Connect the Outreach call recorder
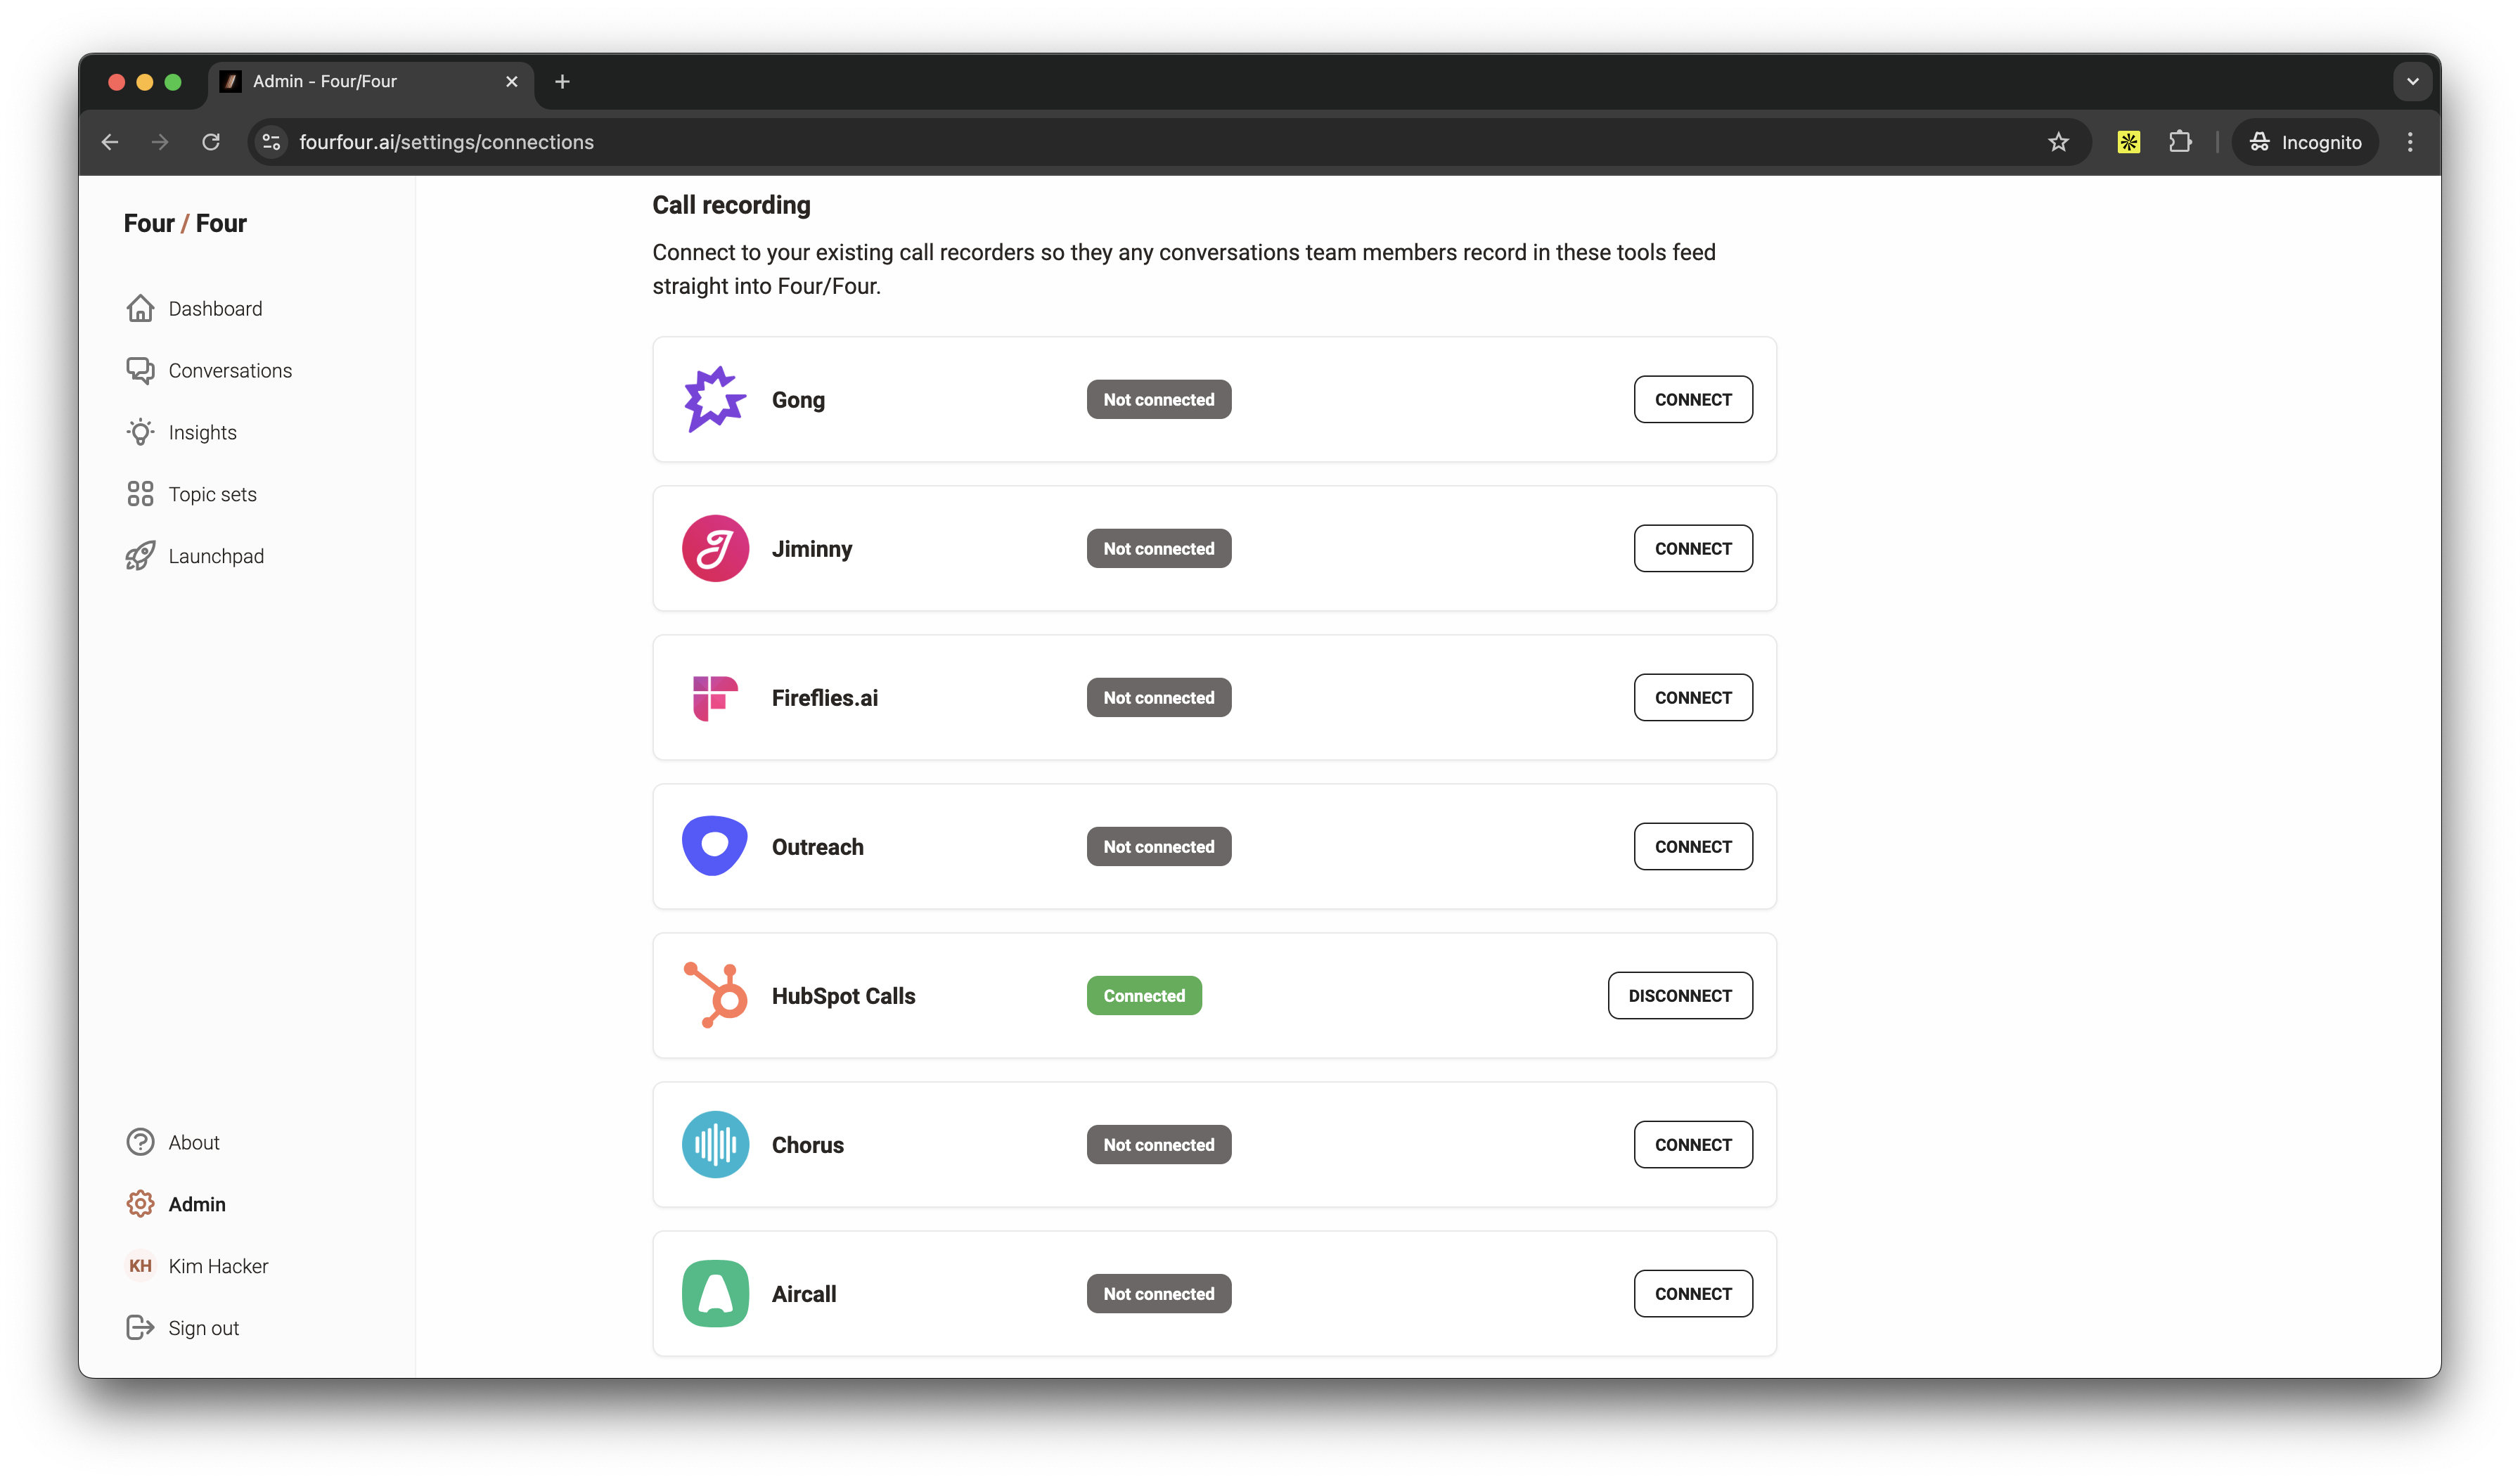 [1692, 846]
